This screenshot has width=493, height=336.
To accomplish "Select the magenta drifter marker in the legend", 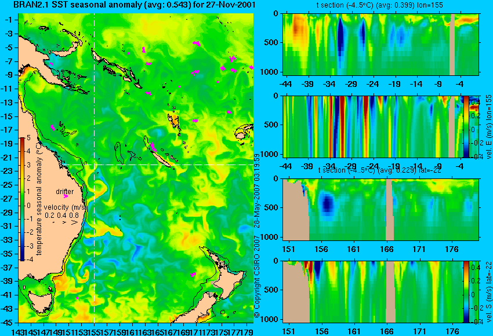I will 66,196.
